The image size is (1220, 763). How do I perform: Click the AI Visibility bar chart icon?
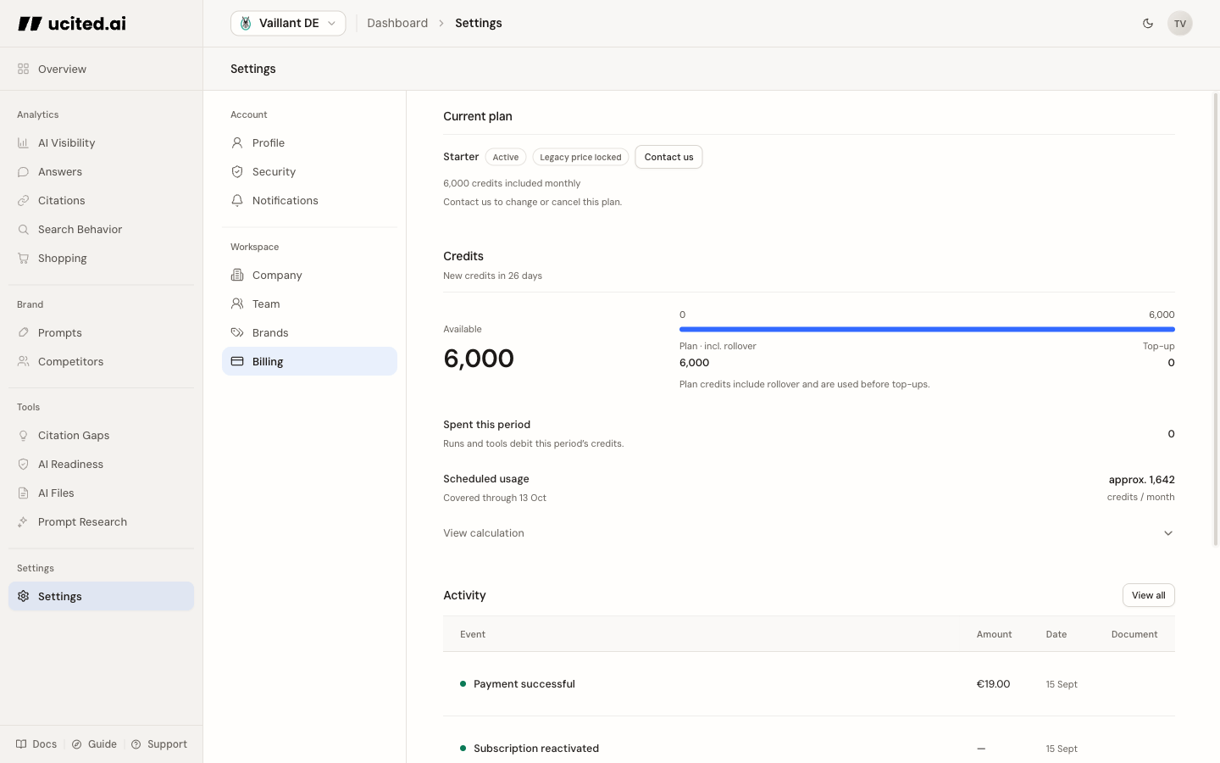pos(23,142)
